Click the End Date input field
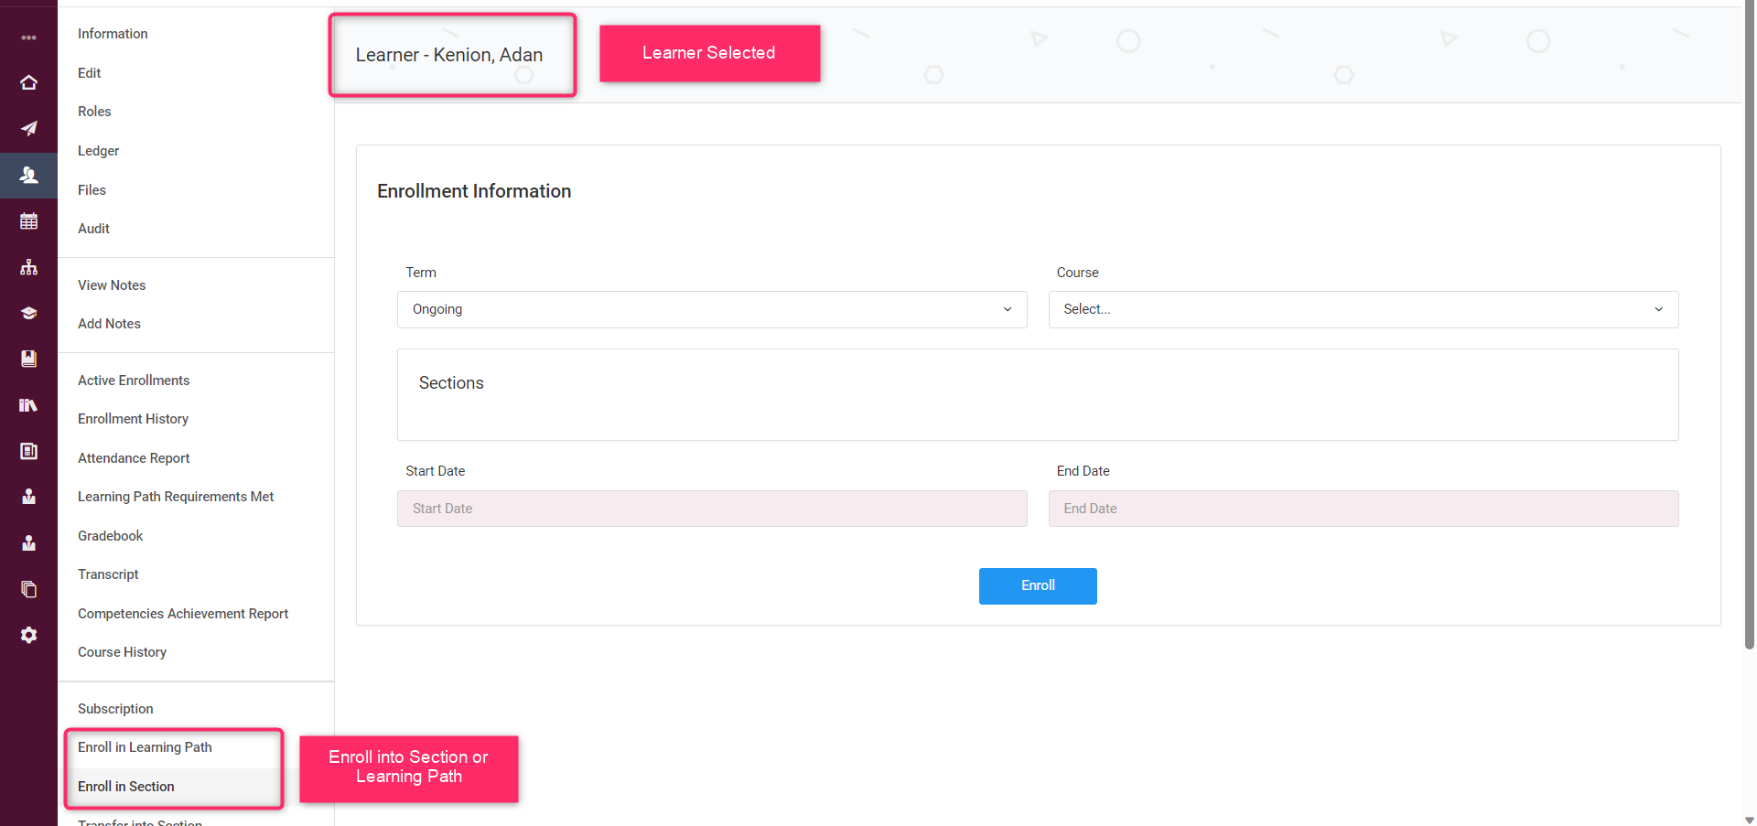This screenshot has height=826, width=1757. point(1364,509)
